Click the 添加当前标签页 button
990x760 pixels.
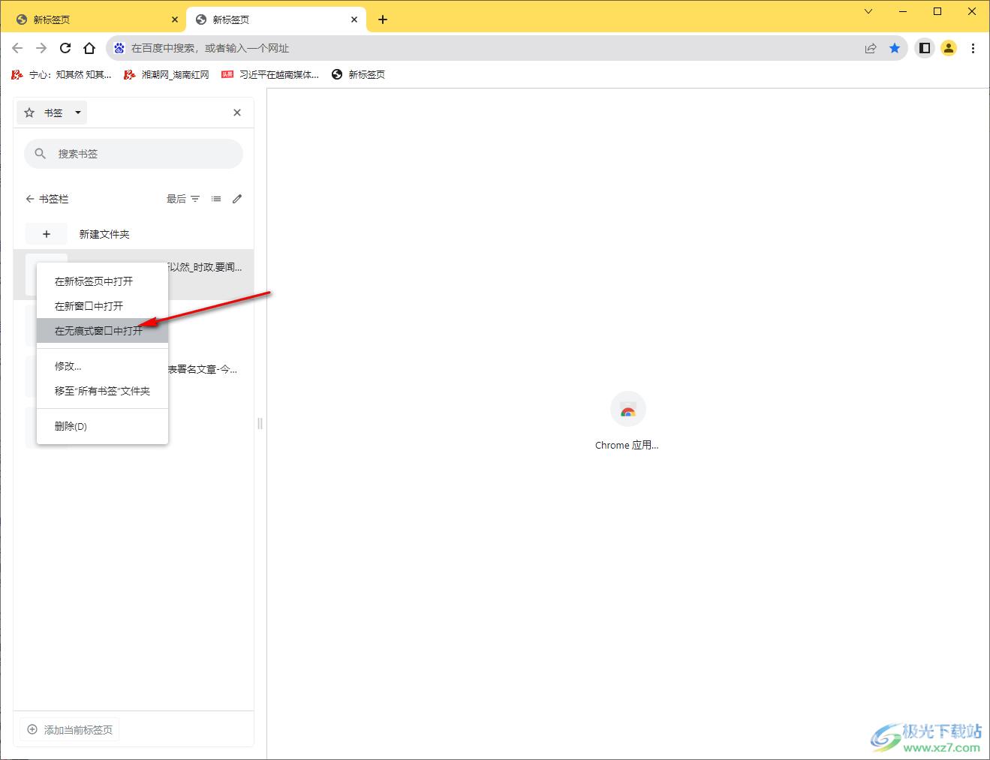point(71,730)
